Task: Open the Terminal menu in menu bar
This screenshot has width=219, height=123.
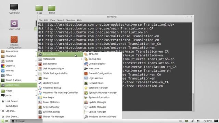Action: [71, 20]
